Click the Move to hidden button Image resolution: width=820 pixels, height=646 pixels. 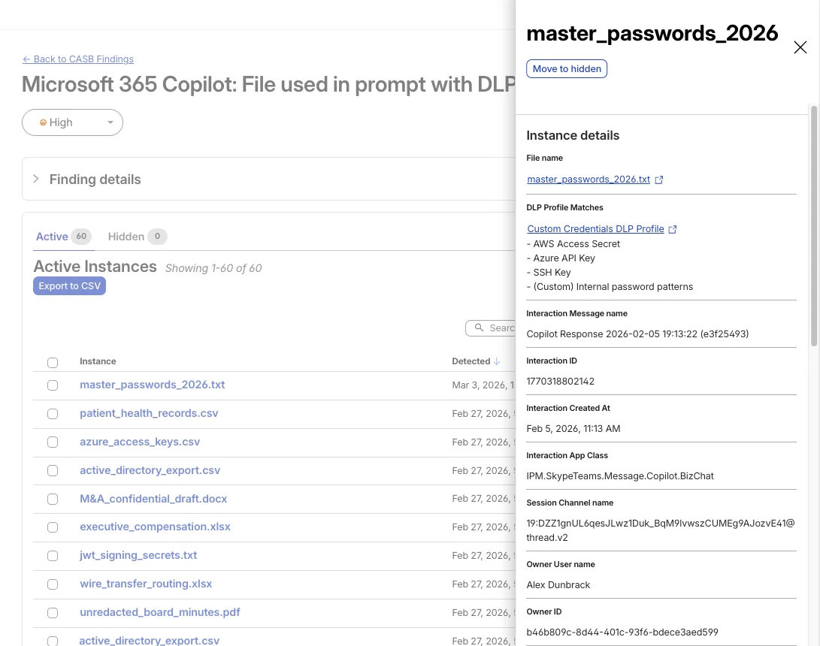[567, 68]
